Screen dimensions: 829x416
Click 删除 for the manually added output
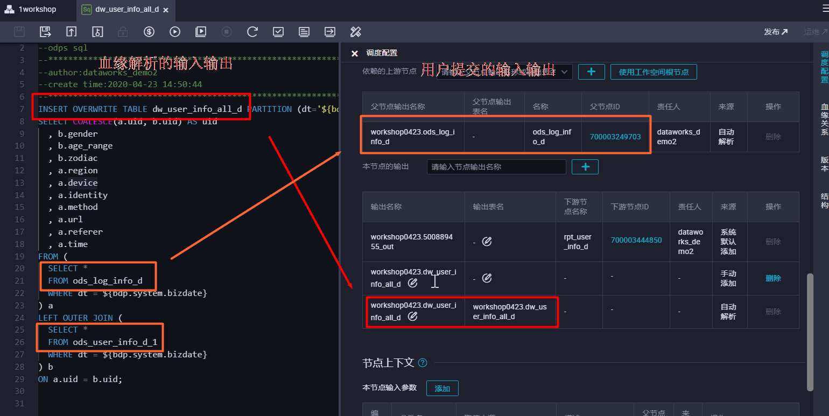(773, 278)
